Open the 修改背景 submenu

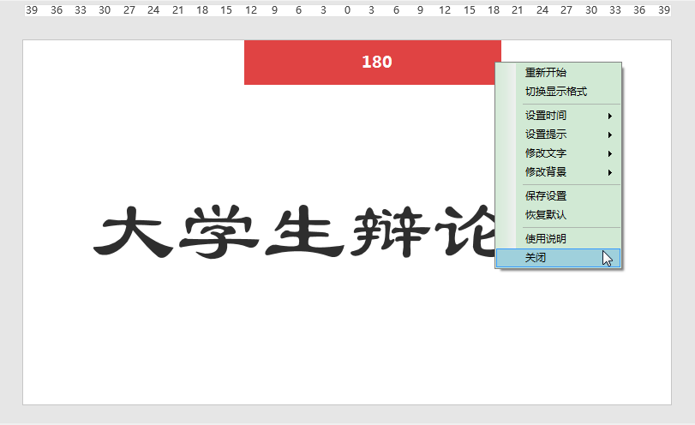click(x=558, y=172)
